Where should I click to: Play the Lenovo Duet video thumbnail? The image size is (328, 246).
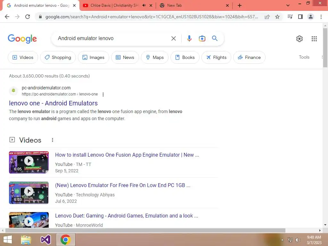29,220
